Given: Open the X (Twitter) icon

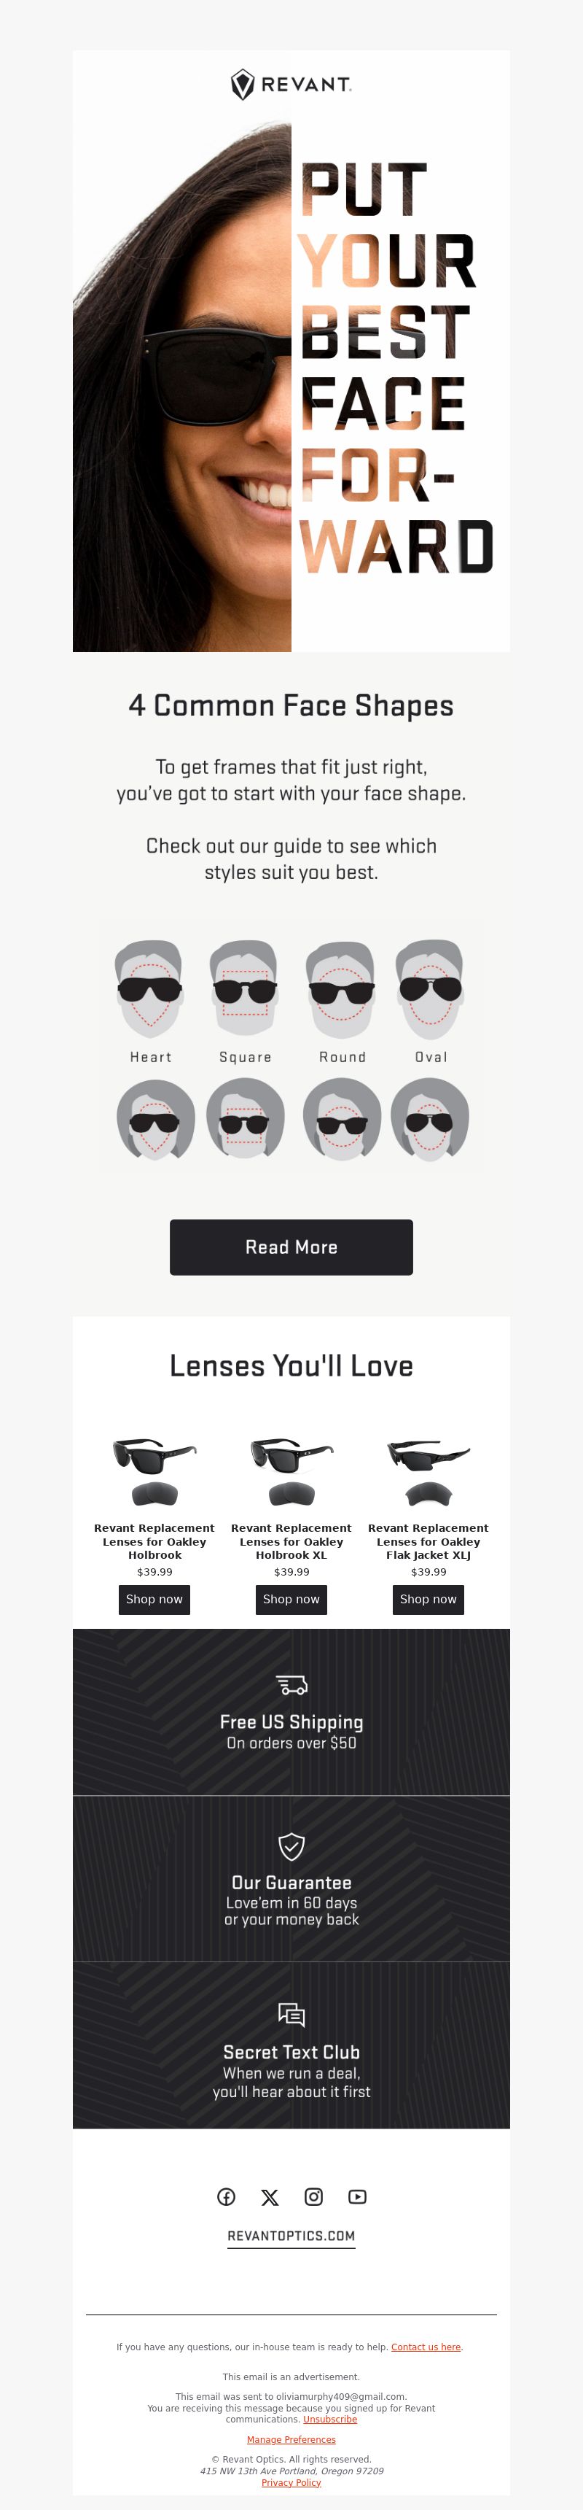Looking at the screenshot, I should pos(270,2196).
